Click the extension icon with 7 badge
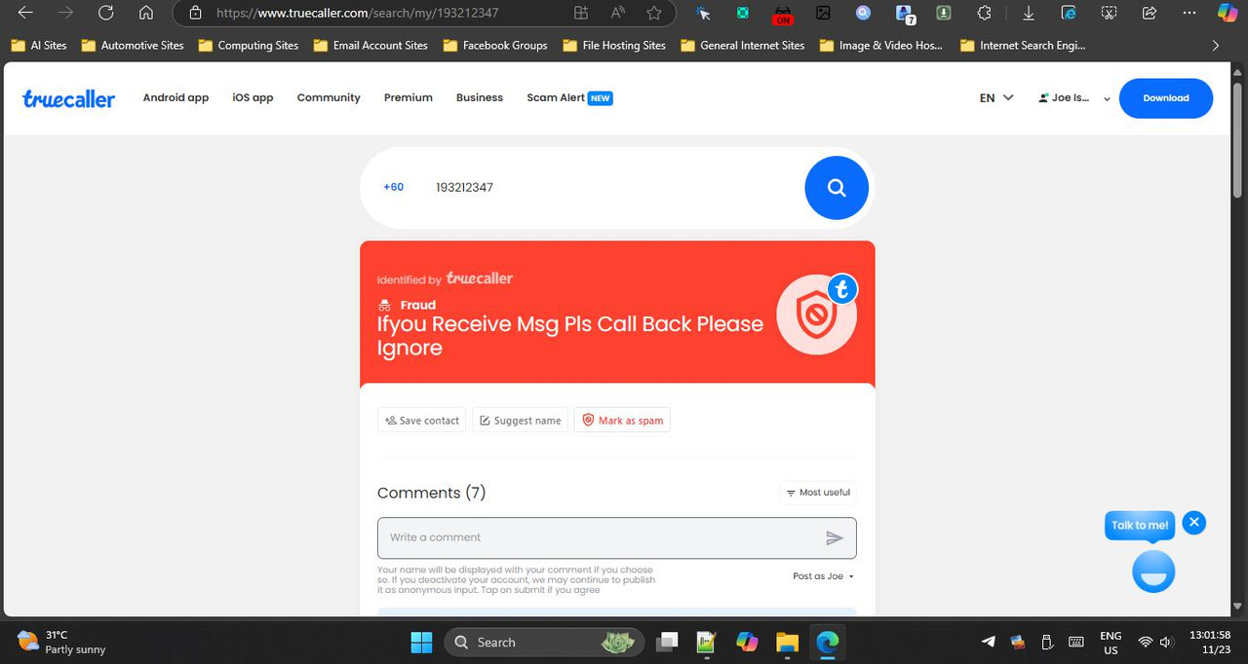The height and width of the screenshot is (664, 1248). pyautogui.click(x=904, y=15)
